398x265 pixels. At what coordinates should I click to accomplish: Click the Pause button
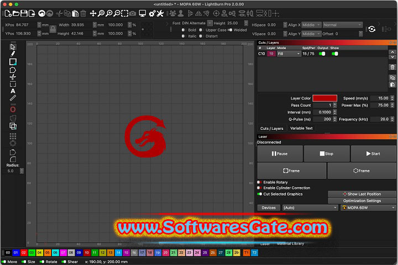pos(280,153)
